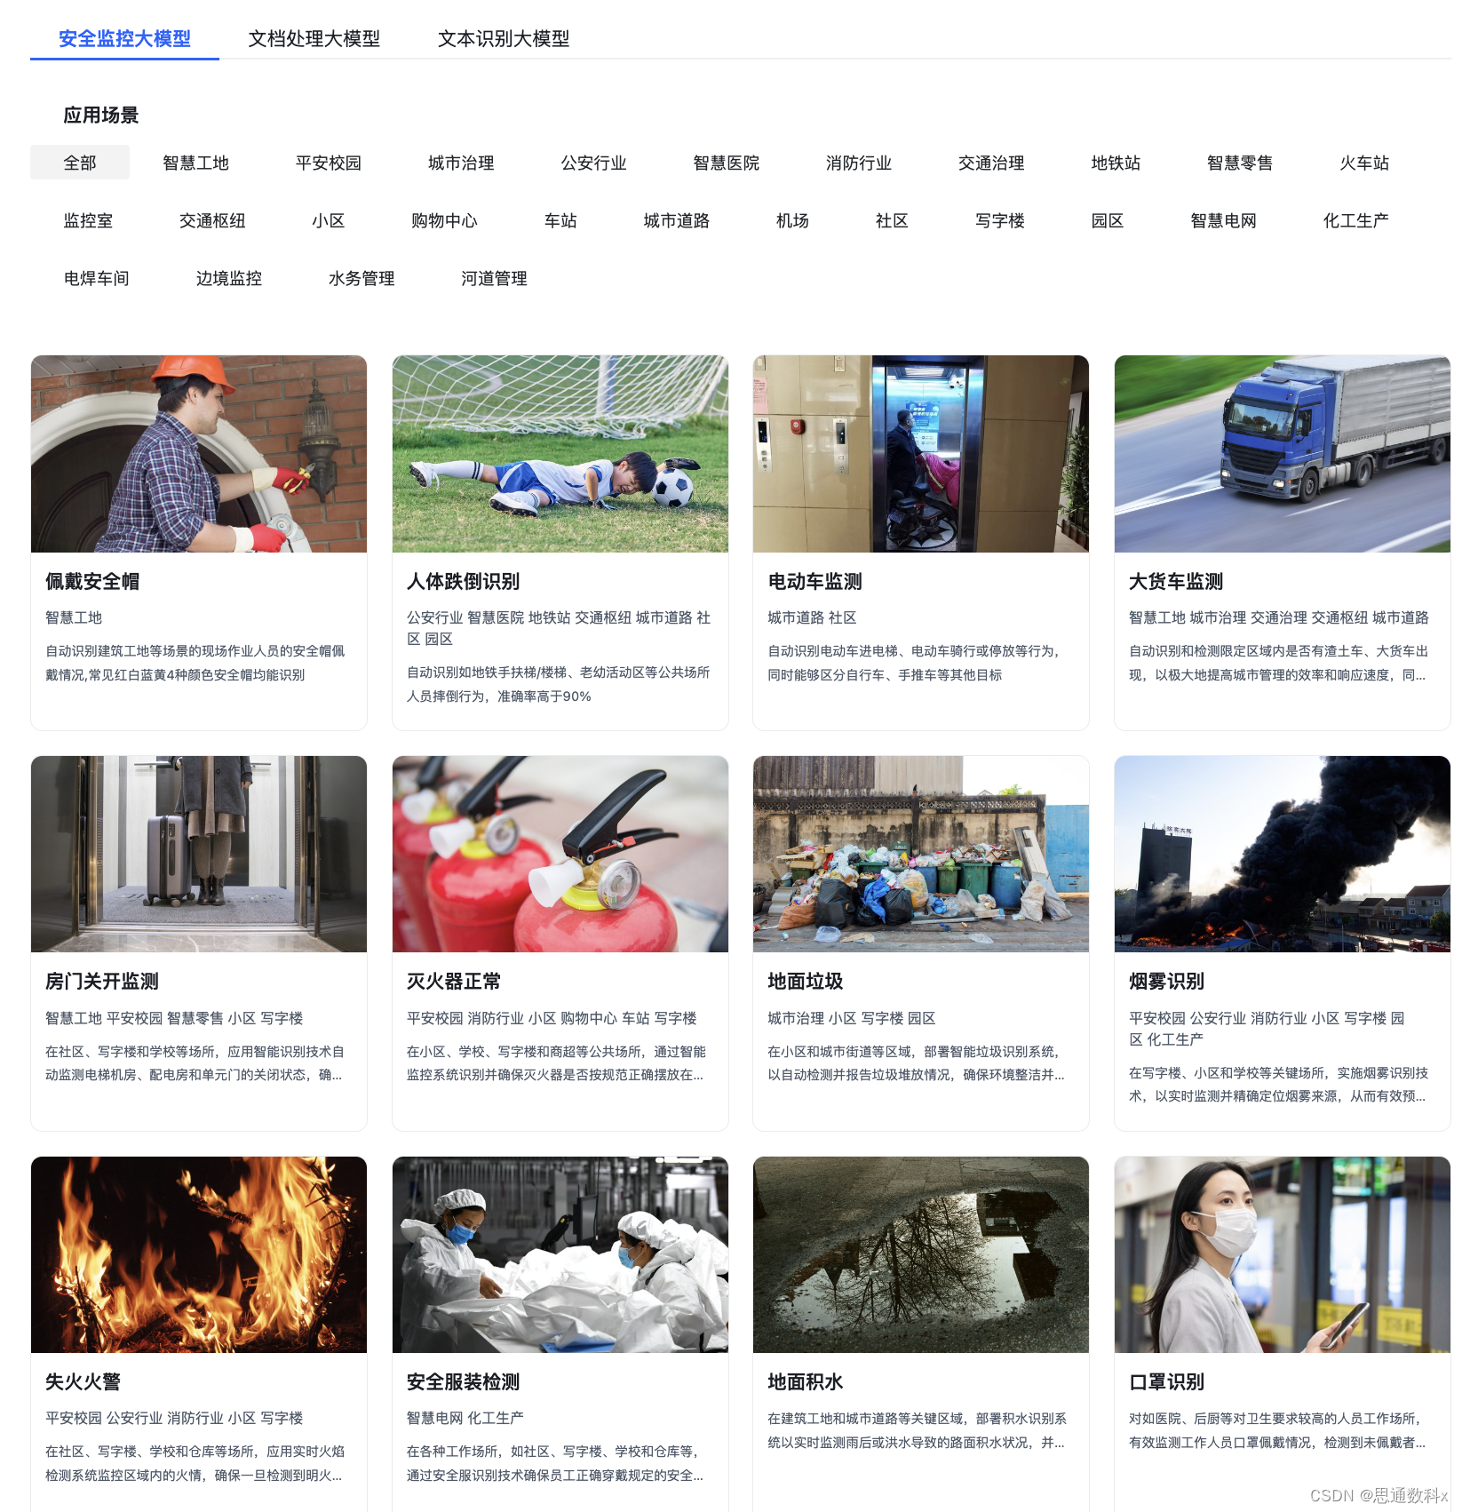Open the fire extinguisher image

coord(560,855)
